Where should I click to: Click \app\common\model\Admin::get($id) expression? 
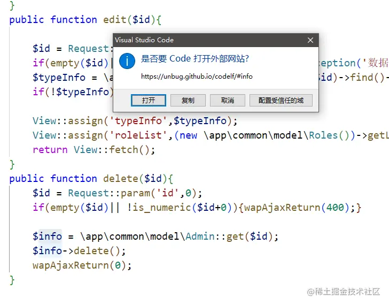176,236
